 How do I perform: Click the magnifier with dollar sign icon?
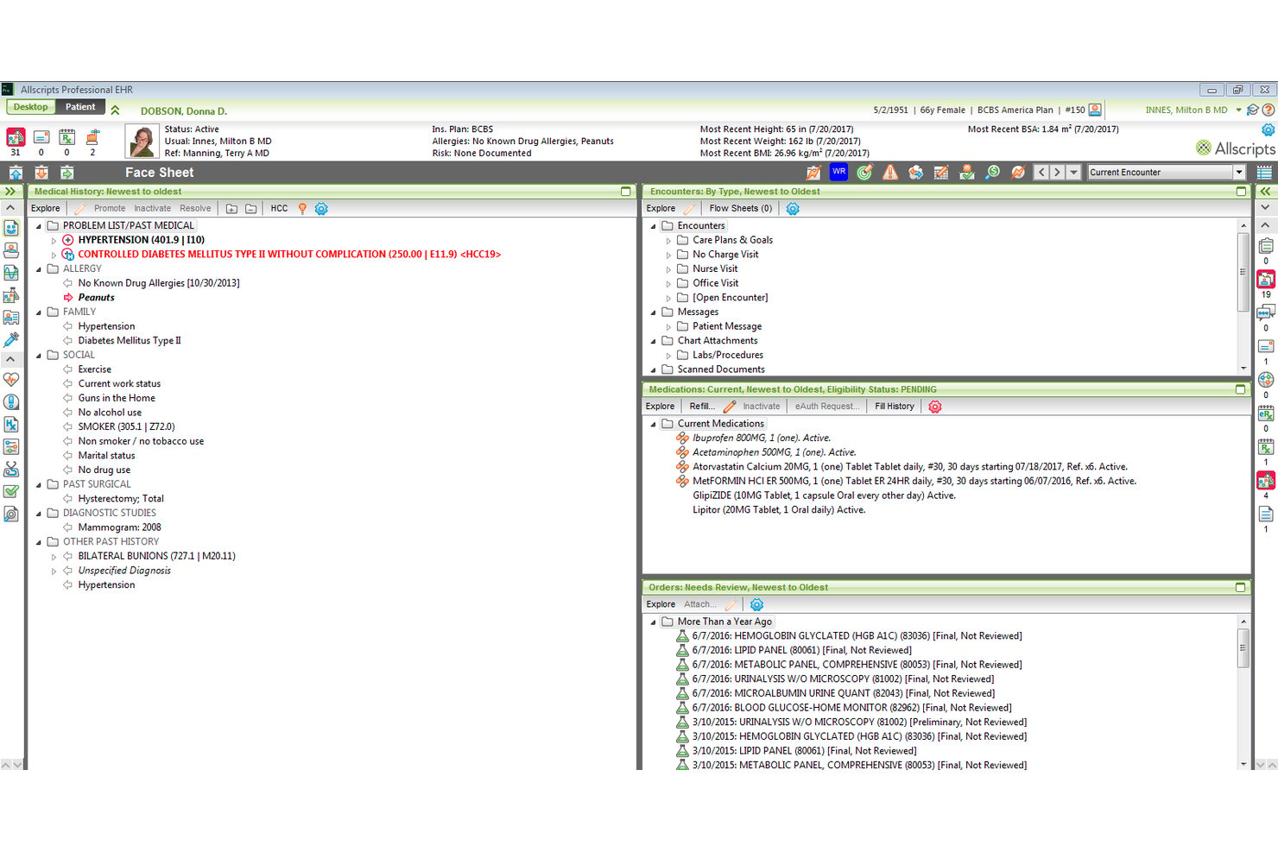993,172
